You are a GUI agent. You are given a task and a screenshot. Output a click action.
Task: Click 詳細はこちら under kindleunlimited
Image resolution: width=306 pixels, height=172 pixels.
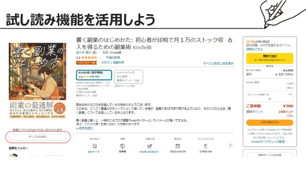pos(255,49)
